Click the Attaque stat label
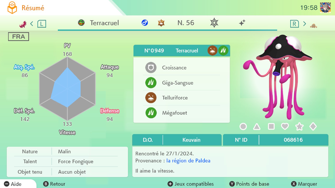 click(x=110, y=67)
